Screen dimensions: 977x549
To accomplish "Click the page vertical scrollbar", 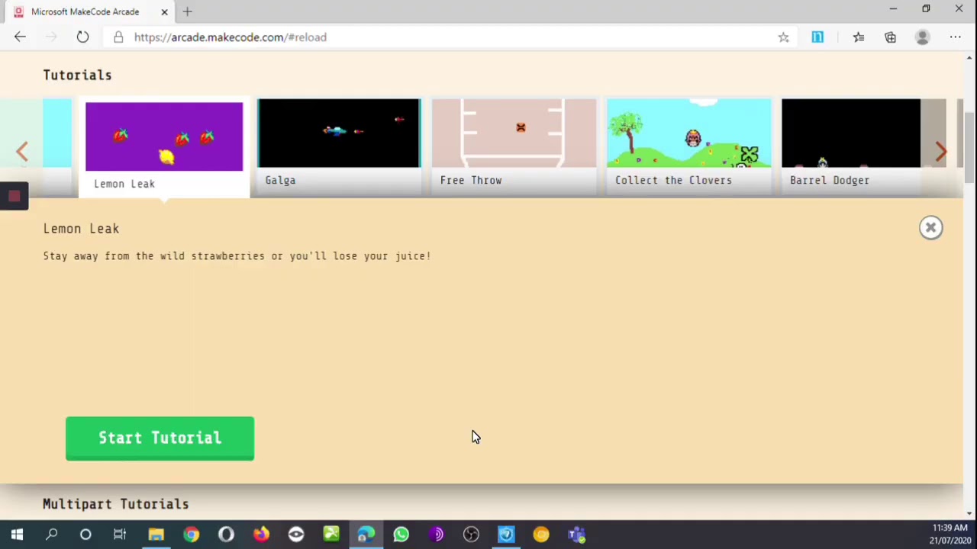I will 970,149.
